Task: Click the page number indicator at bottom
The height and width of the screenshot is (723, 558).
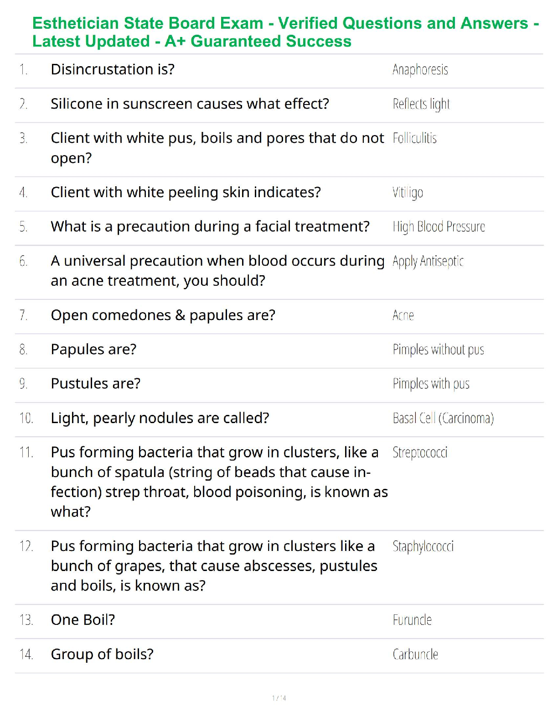Action: [279, 698]
